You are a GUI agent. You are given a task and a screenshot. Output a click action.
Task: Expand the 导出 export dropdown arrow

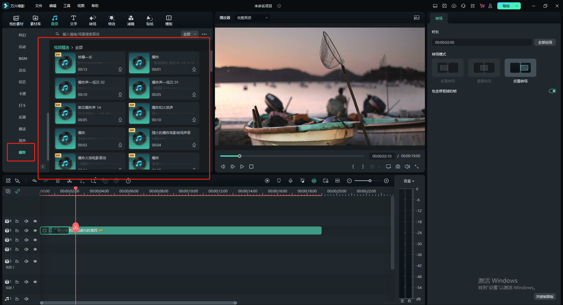pyautogui.click(x=517, y=6)
